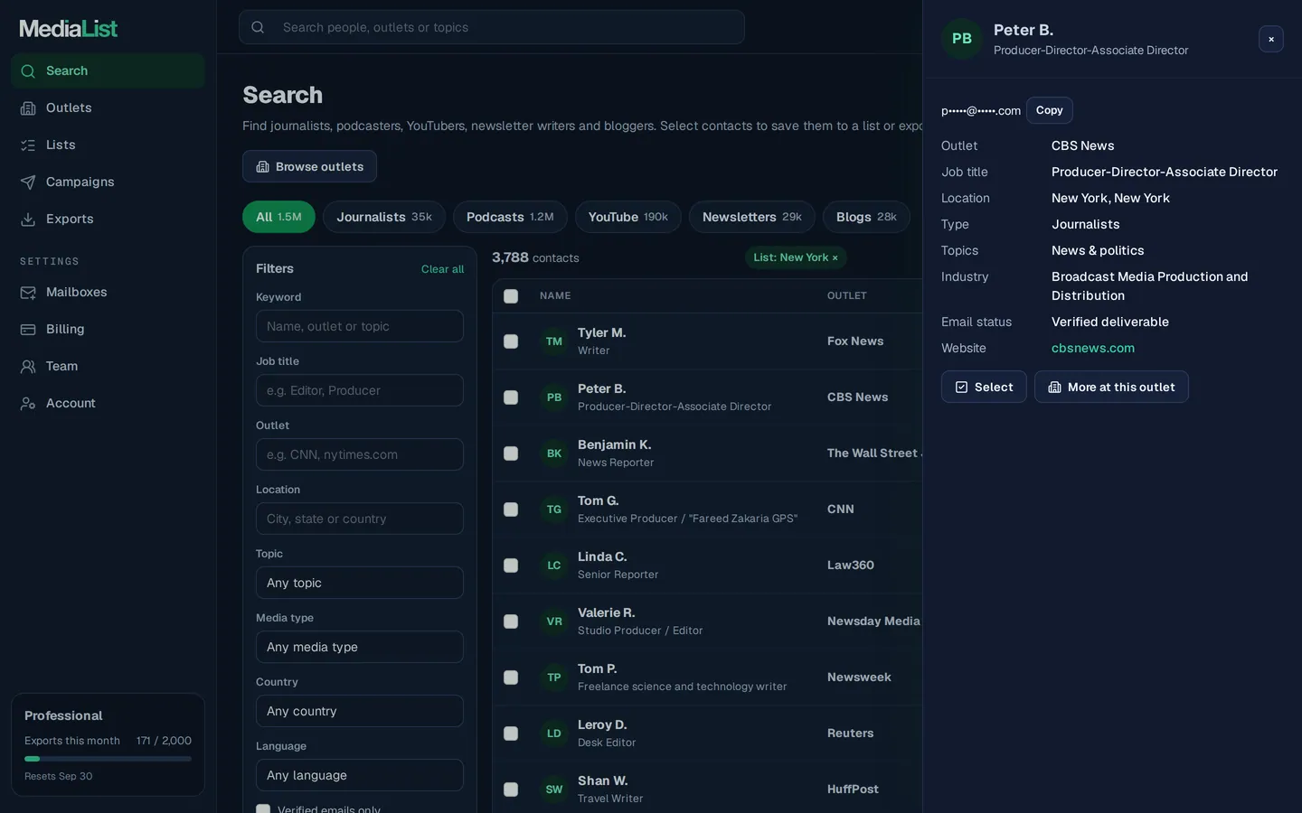Click More at this outlet button
Screen dimensions: 1302x813
[1111, 387]
